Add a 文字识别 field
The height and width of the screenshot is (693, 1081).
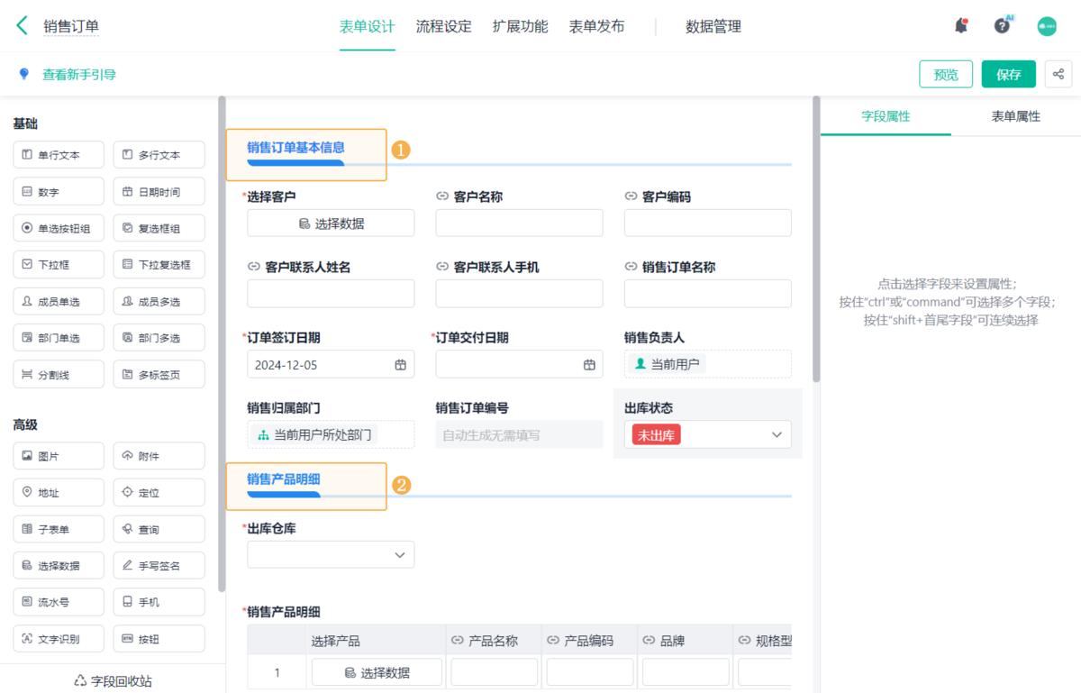pyautogui.click(x=59, y=639)
